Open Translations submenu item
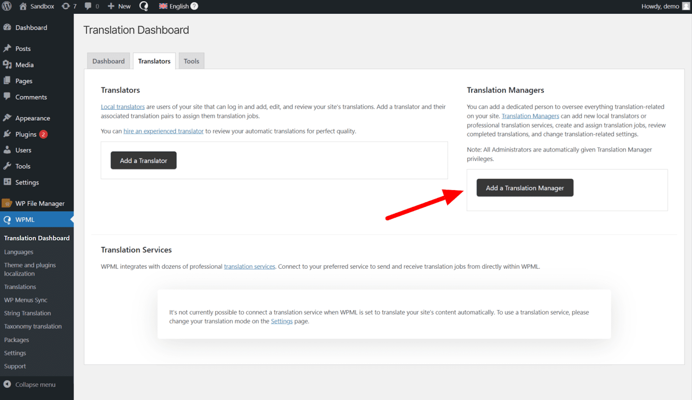 tap(20, 287)
